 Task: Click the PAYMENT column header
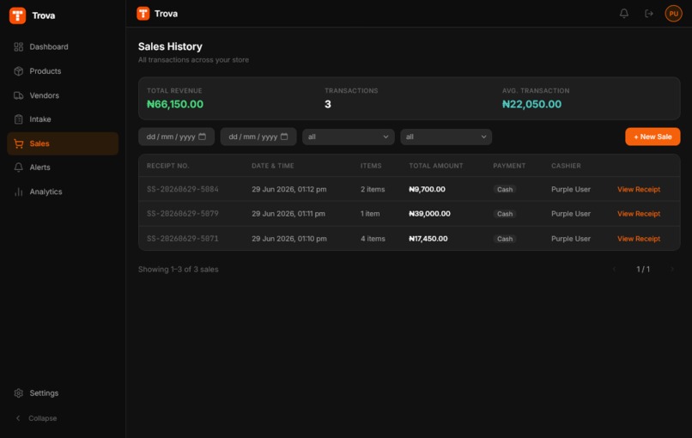pyautogui.click(x=509, y=166)
